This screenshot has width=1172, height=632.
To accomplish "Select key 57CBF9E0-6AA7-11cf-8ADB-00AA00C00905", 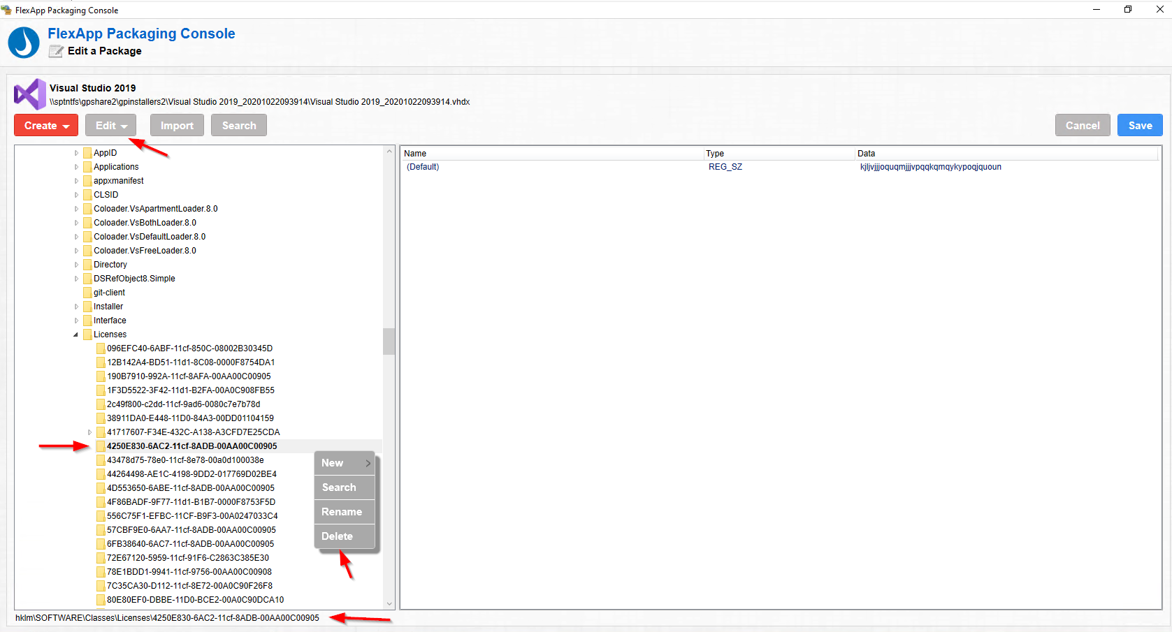I will pyautogui.click(x=191, y=530).
